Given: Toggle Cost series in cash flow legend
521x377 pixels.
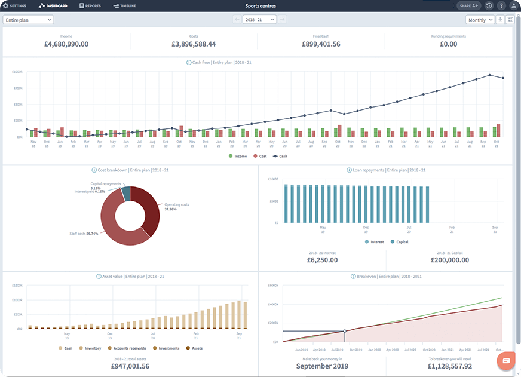Looking at the screenshot, I should pos(259,156).
